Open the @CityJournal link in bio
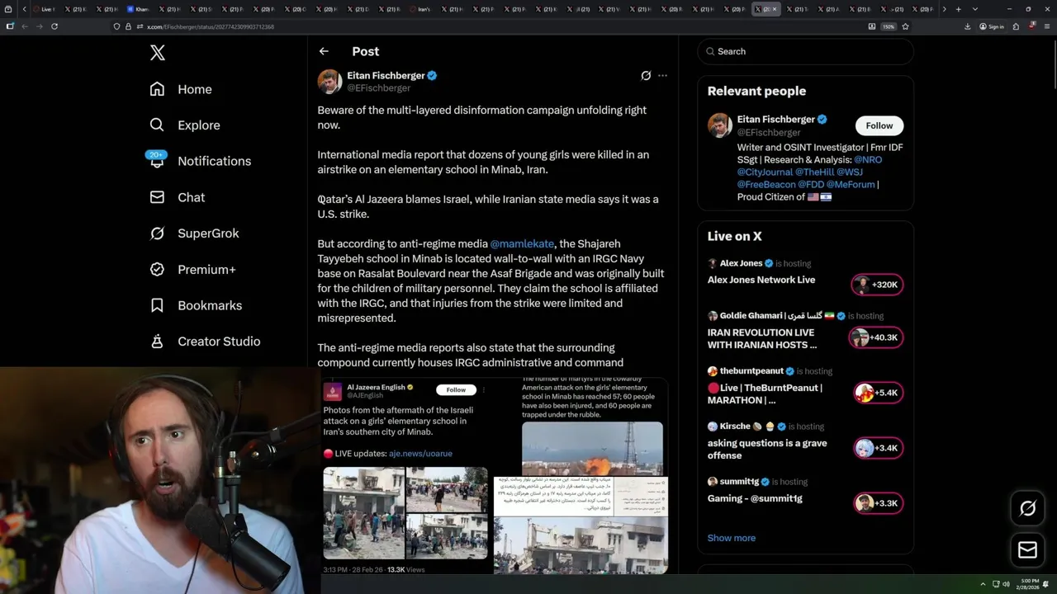Screen dimensions: 1057x594 click(x=765, y=172)
